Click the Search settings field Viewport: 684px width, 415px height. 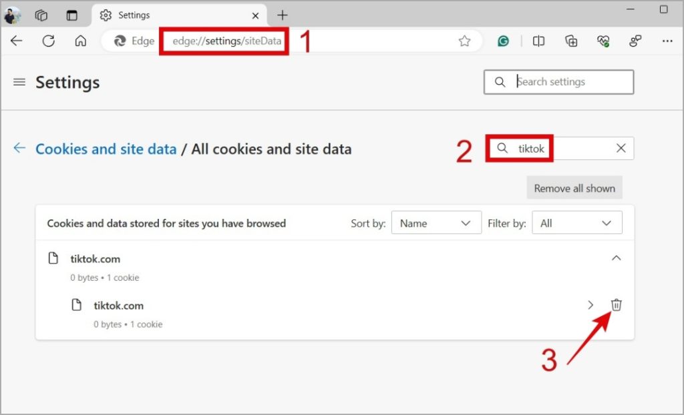pyautogui.click(x=558, y=82)
